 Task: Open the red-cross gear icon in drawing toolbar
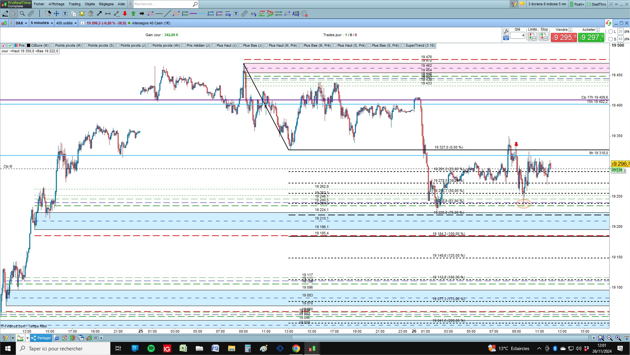304,13
